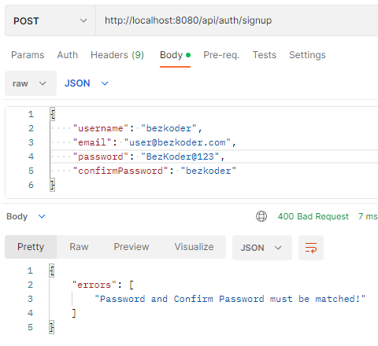The image size is (378, 346).
Task: Open the JSON format dropdown in request body
Action: 87,83
